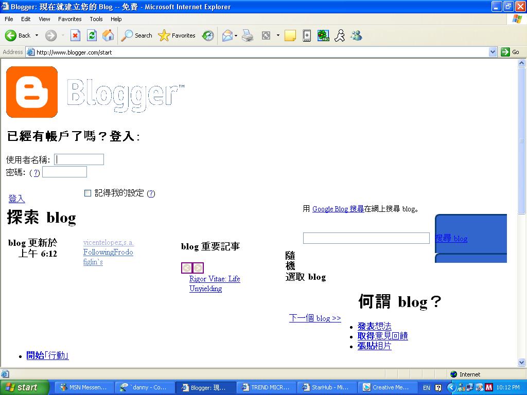Open the figlin`s blog link
Screen dimensions: 527x395
(93, 262)
